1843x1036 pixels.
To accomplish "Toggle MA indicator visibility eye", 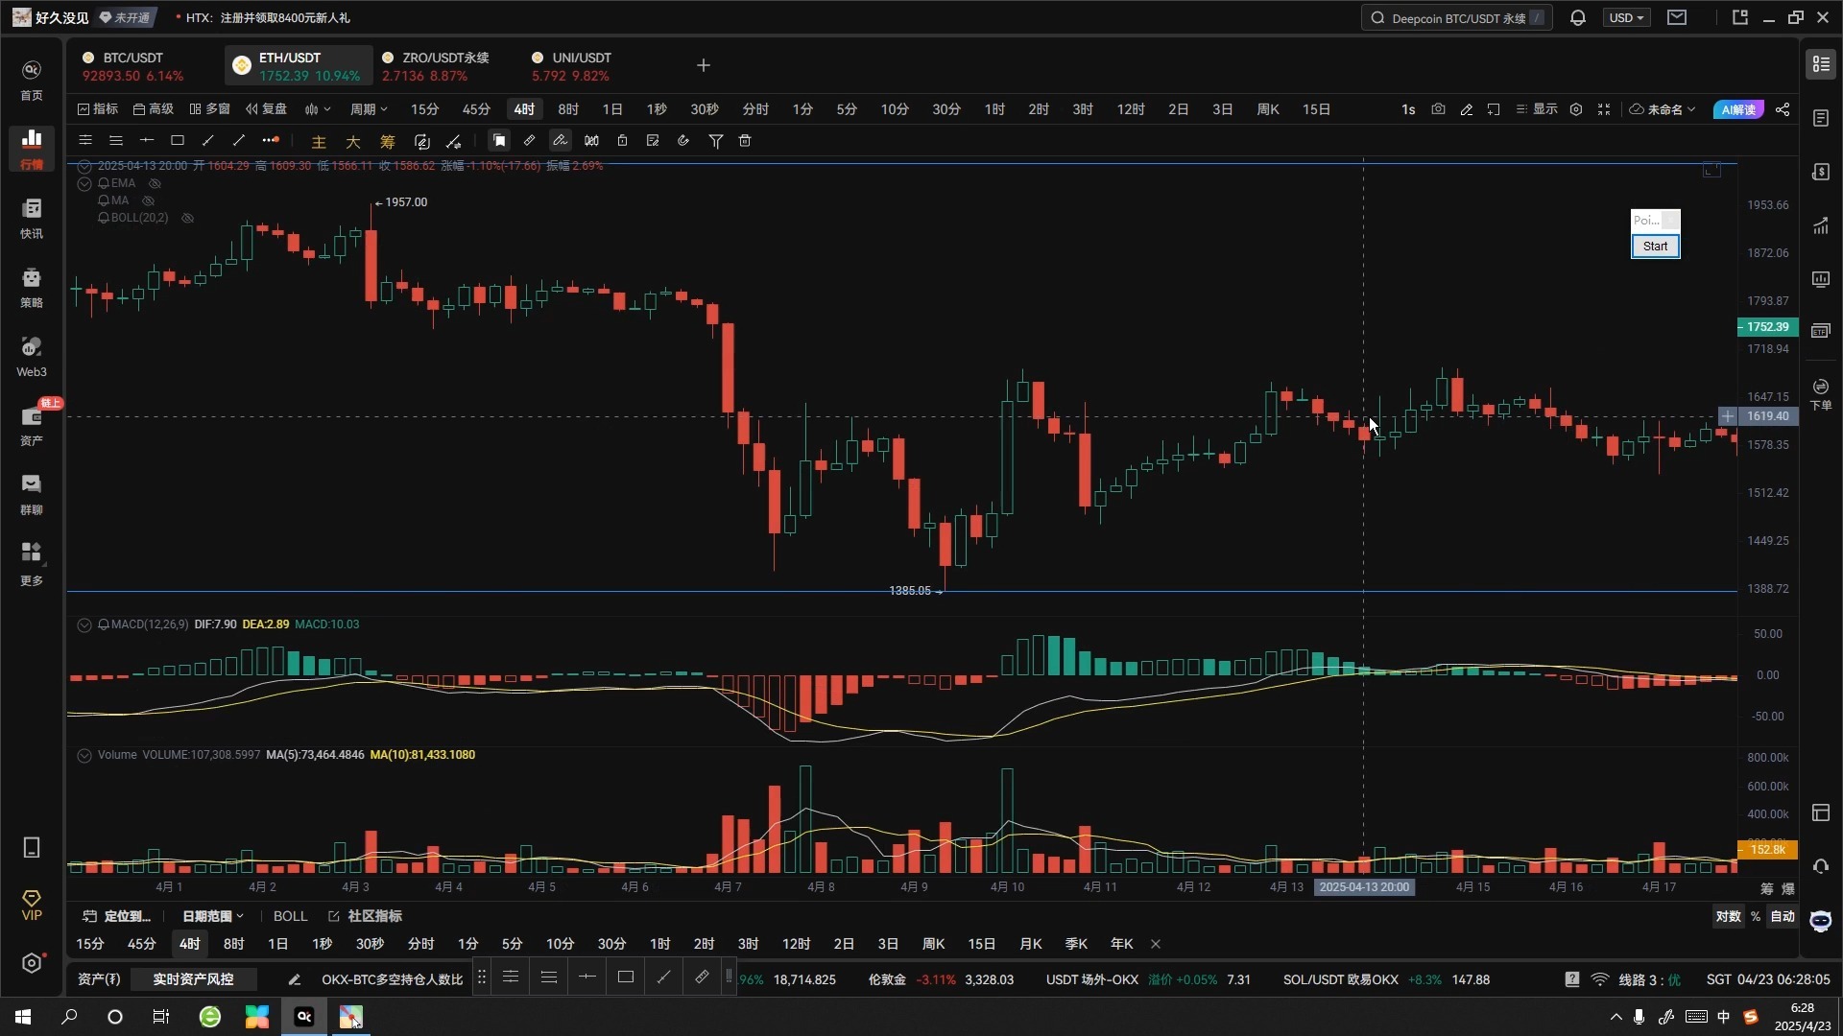I will click(x=148, y=200).
